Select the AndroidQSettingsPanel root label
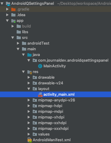111x143 pixels. [x=33, y=4]
